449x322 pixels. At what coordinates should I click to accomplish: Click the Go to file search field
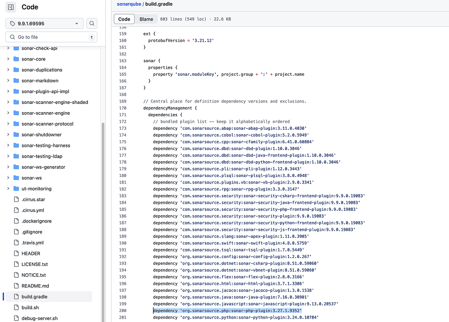50,37
